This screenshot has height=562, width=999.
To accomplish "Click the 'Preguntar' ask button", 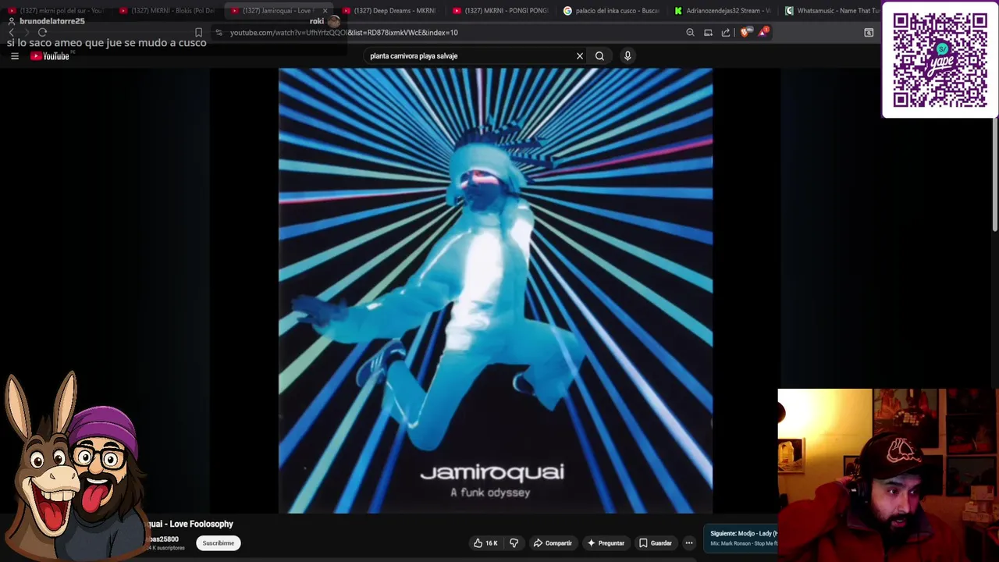I will pyautogui.click(x=606, y=543).
